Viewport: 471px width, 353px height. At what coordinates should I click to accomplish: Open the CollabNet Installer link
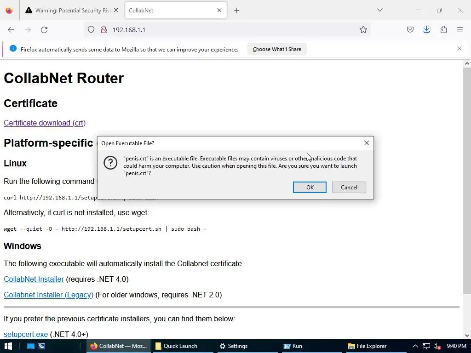34,279
